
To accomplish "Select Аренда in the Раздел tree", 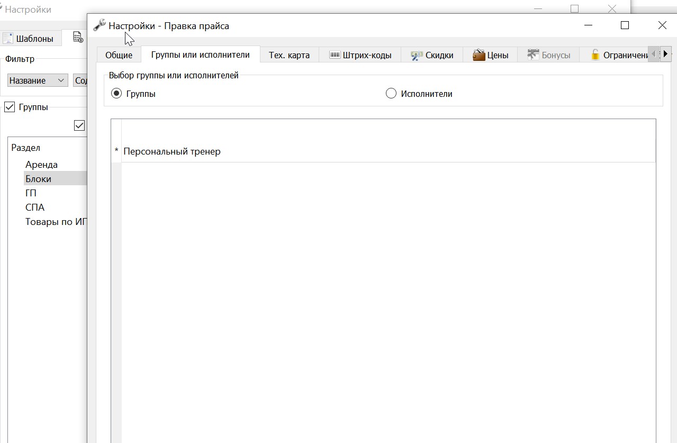I will pos(41,165).
